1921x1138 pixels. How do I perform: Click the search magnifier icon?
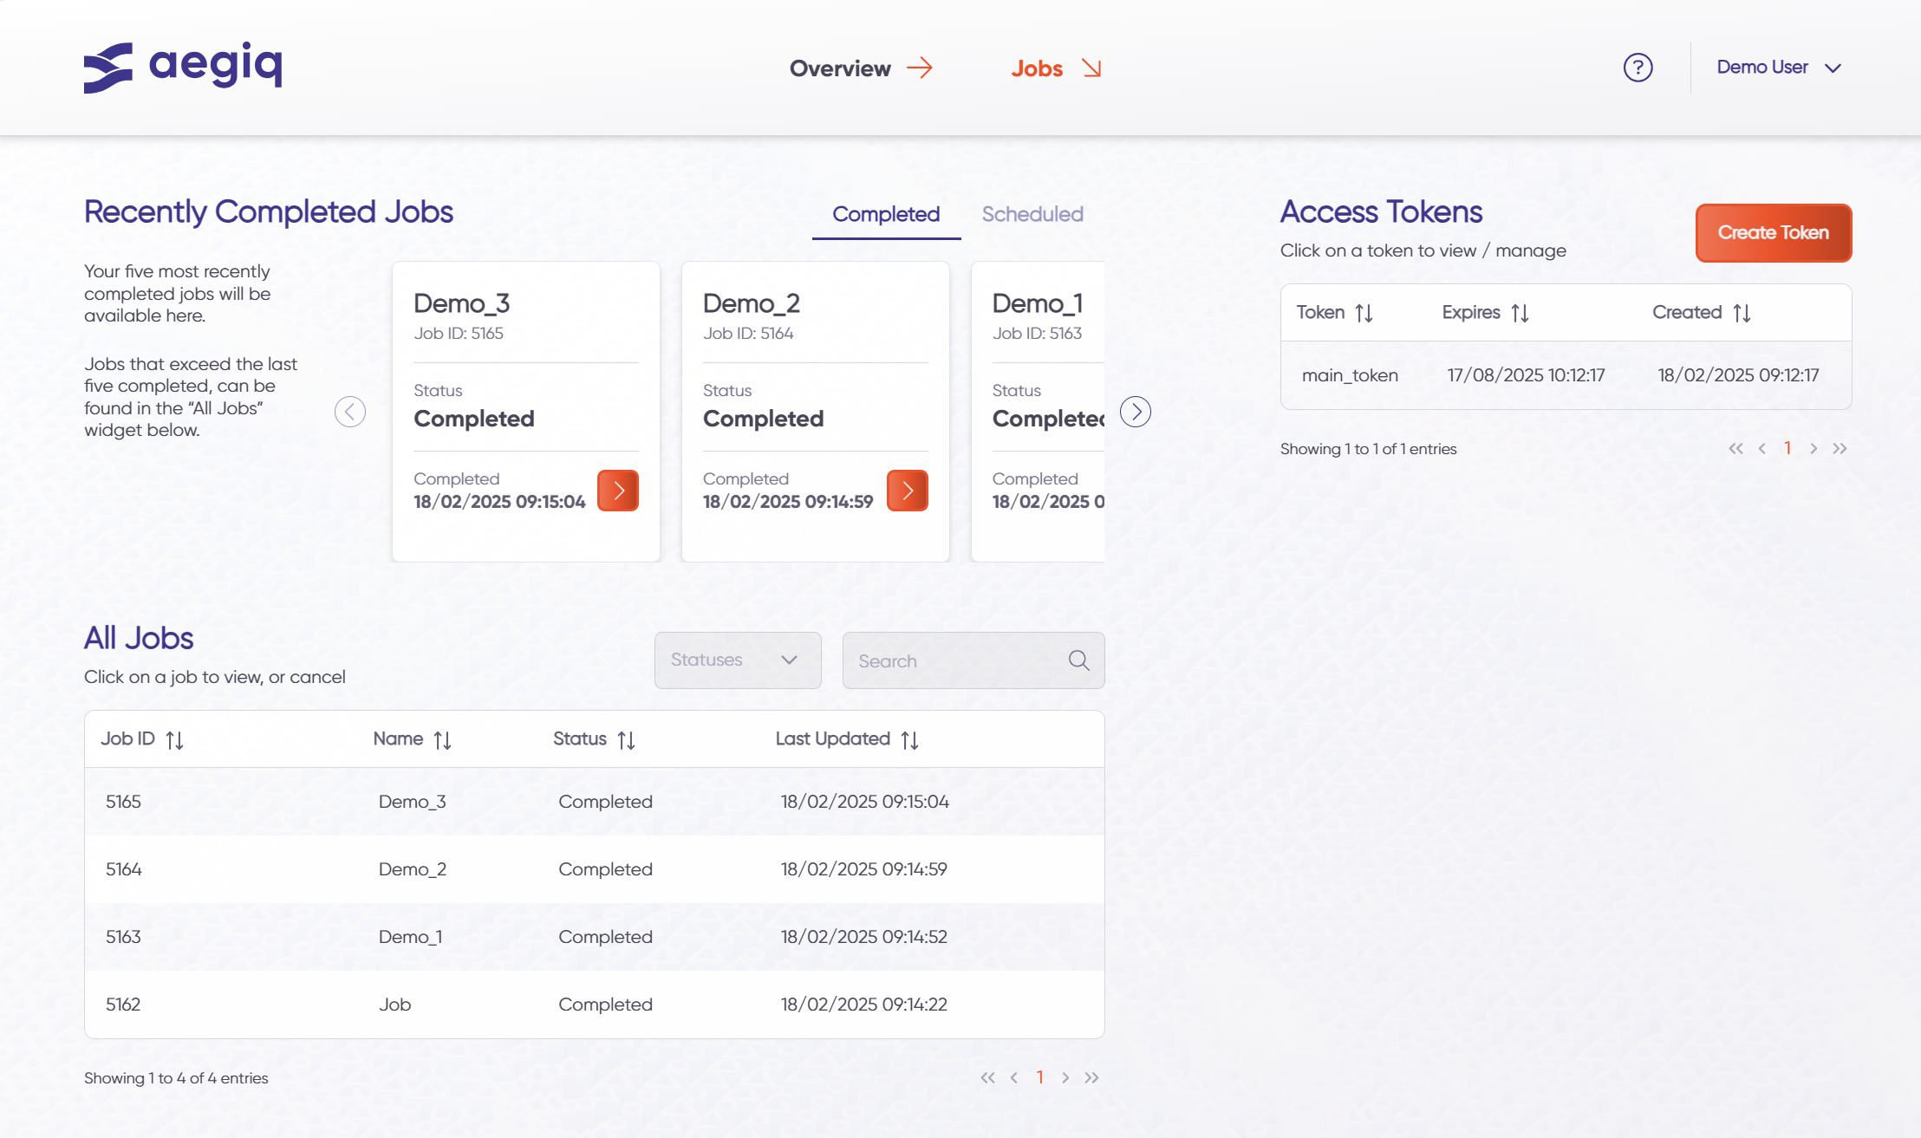click(x=1078, y=660)
